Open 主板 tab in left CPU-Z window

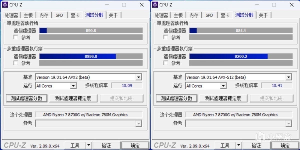(28, 15)
